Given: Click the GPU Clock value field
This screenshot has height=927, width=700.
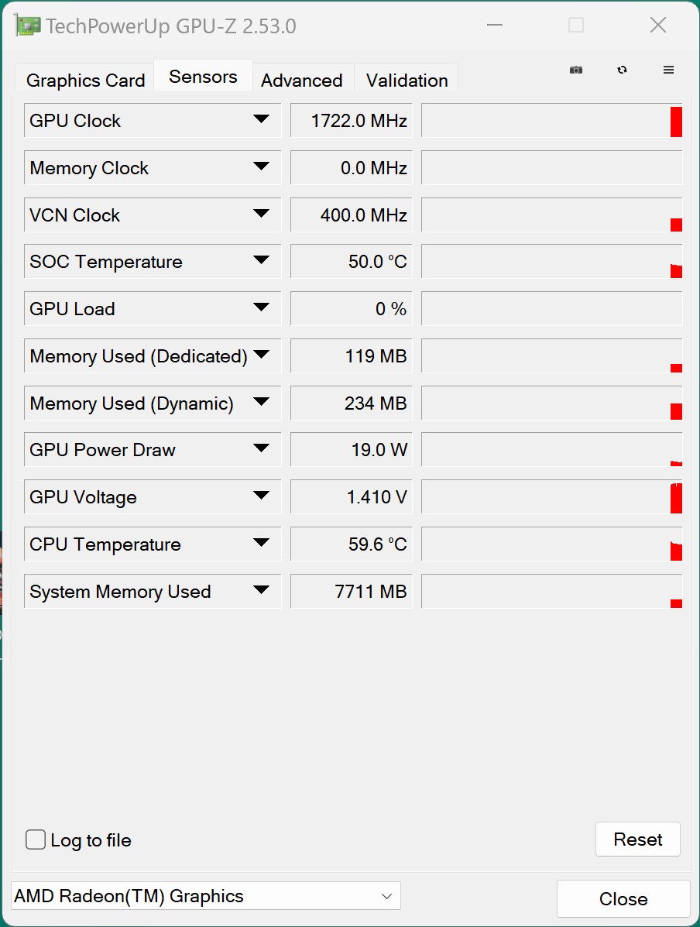Looking at the screenshot, I should [x=351, y=121].
